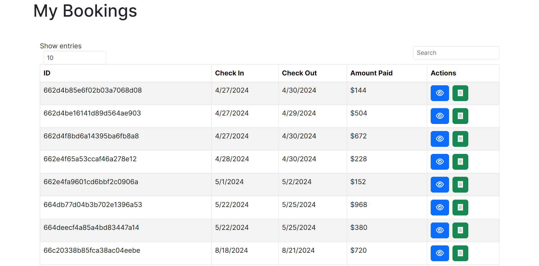Screen dimensions: 539x266
Task: View booking 662d4b85e6f02b03a7068d08 with eye icon
Action: (x=439, y=93)
